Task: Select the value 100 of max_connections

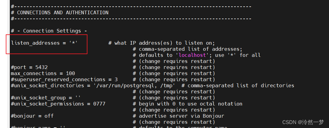Action: pyautogui.click(x=70, y=74)
